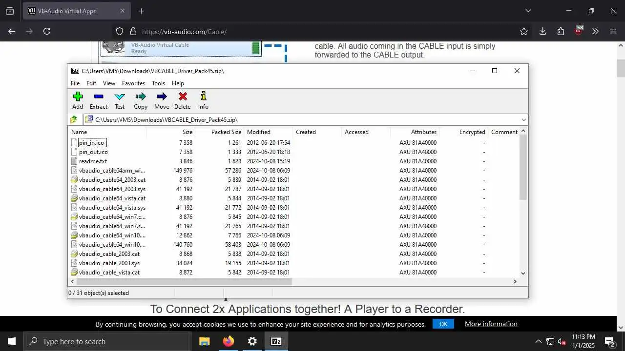Screen dimensions: 625x351
Task: Show hidden system tray icons
Action: click(x=538, y=341)
